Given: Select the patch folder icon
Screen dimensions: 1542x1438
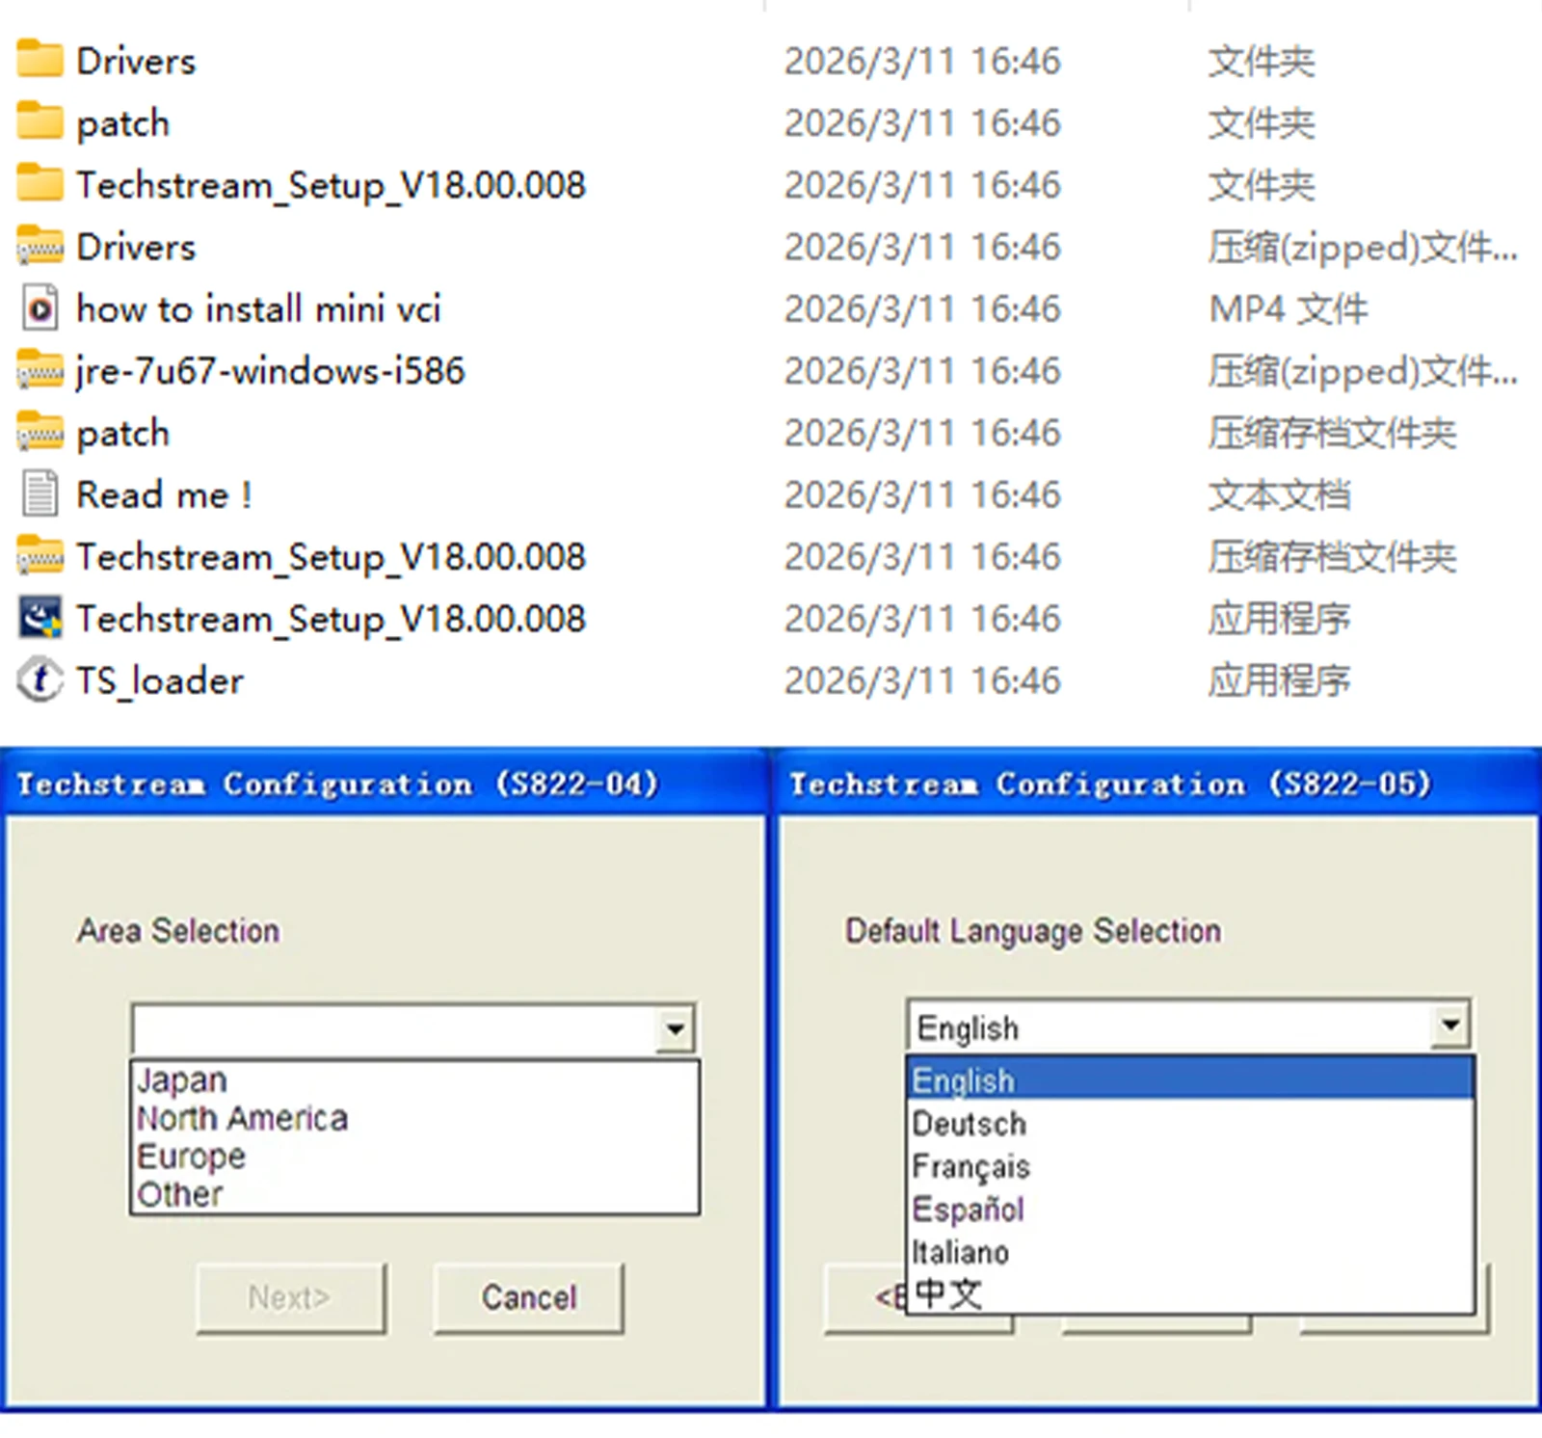Looking at the screenshot, I should [40, 121].
